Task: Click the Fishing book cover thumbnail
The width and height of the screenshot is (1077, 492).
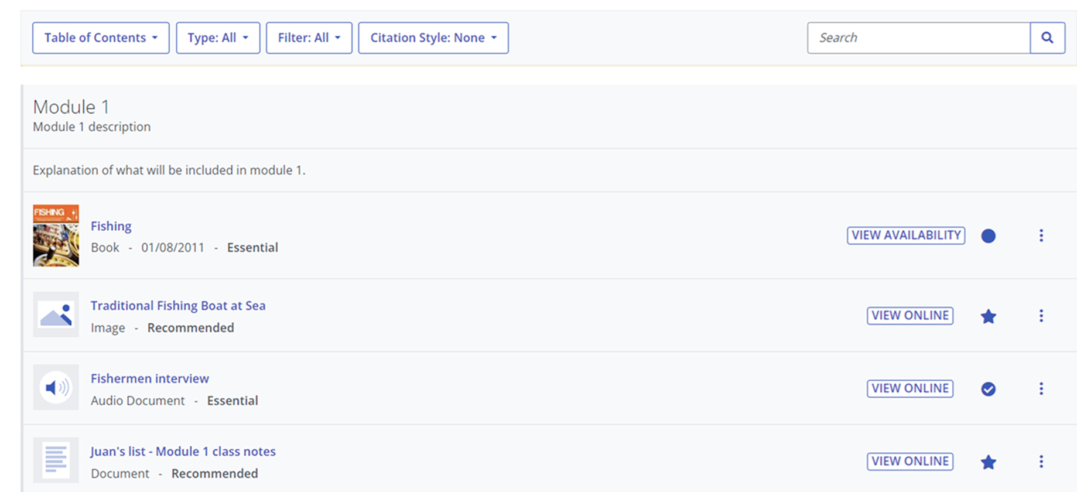Action: pos(56,235)
